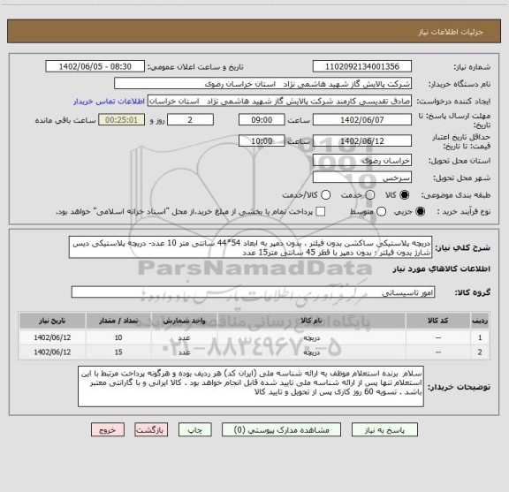The width and height of the screenshot is (509, 492).
Task: Select the خدمت radio button
Action: [370, 195]
